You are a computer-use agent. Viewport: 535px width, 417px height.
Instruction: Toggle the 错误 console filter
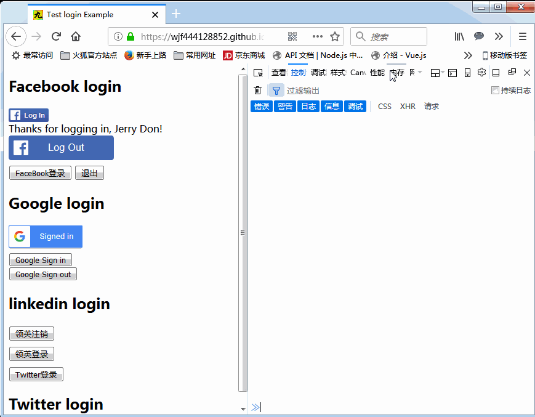tap(261, 106)
